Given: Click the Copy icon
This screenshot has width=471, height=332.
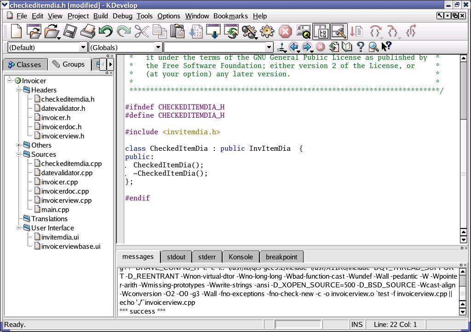Looking at the screenshot, I should click(160, 31).
